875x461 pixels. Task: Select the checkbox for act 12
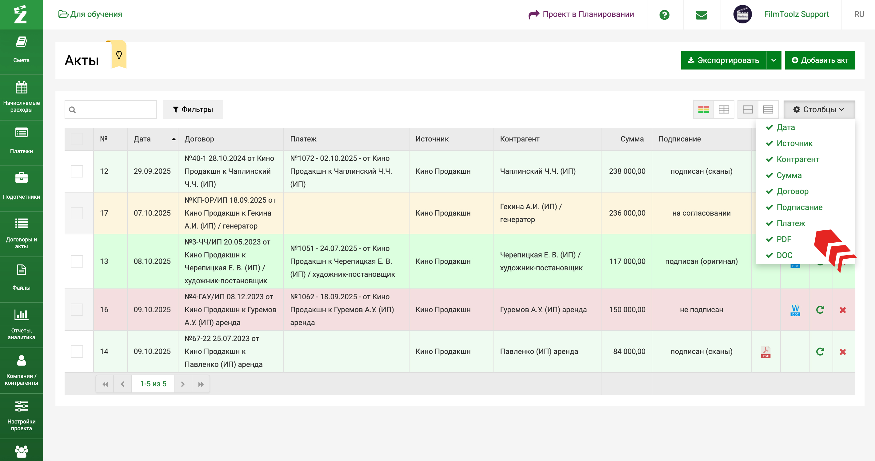pyautogui.click(x=77, y=171)
